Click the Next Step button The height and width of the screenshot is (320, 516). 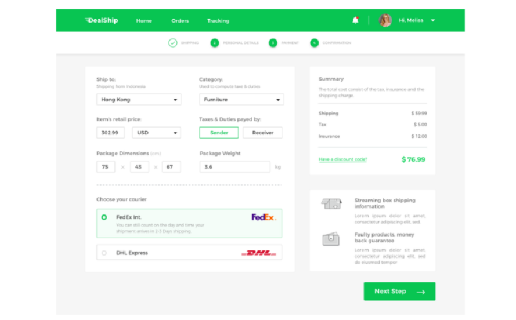point(399,292)
